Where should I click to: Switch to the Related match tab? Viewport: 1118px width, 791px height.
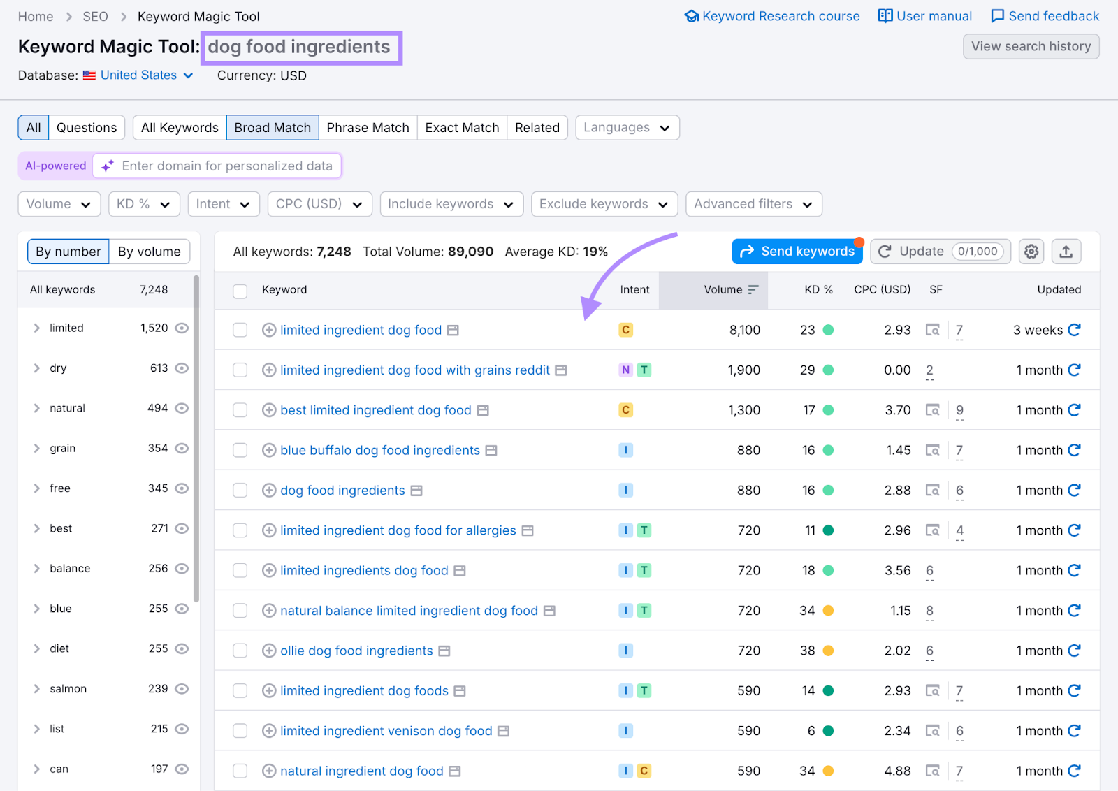537,127
